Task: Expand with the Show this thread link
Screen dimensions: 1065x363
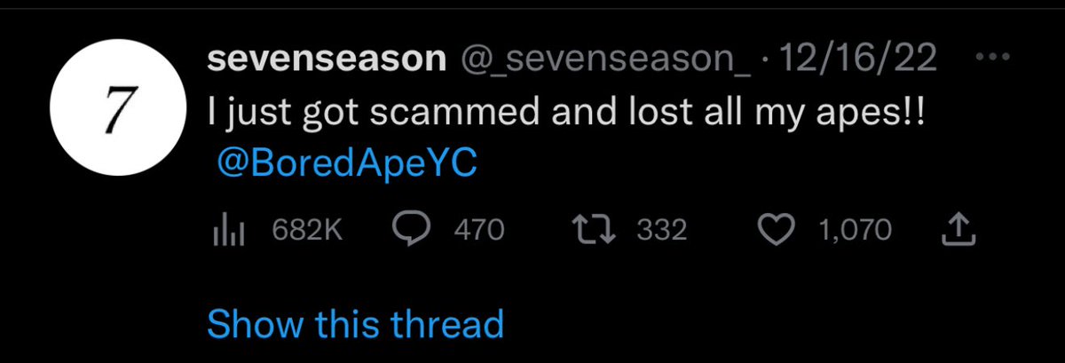Action: click(355, 323)
